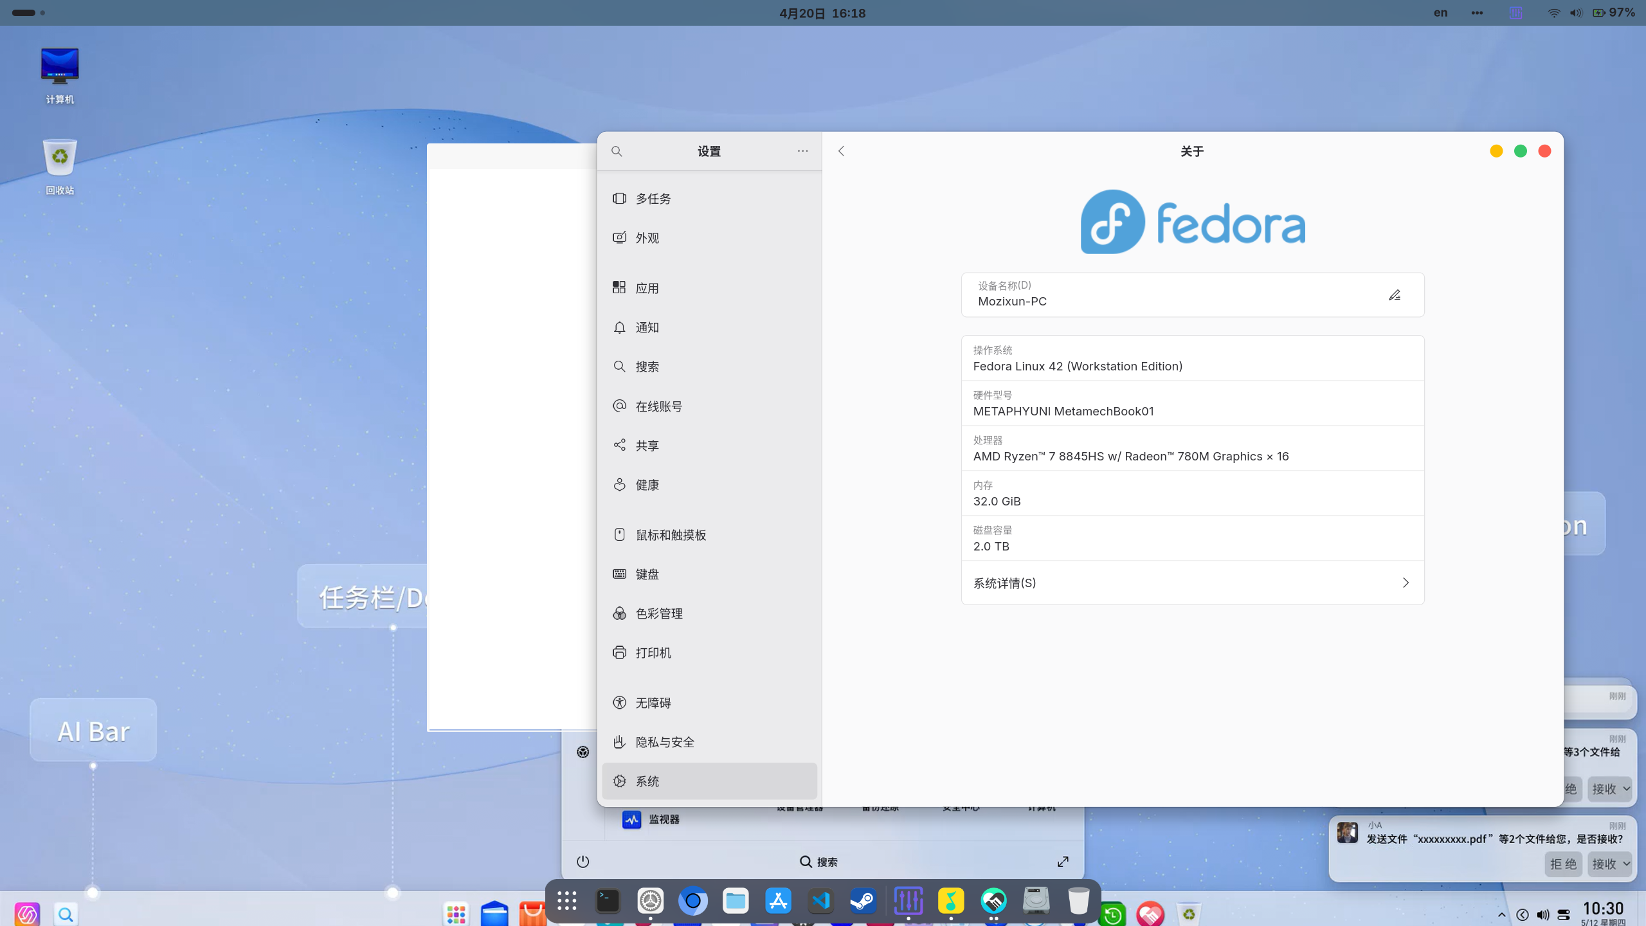This screenshot has width=1646, height=926.
Task: Go back using the About header arrow
Action: (x=841, y=151)
